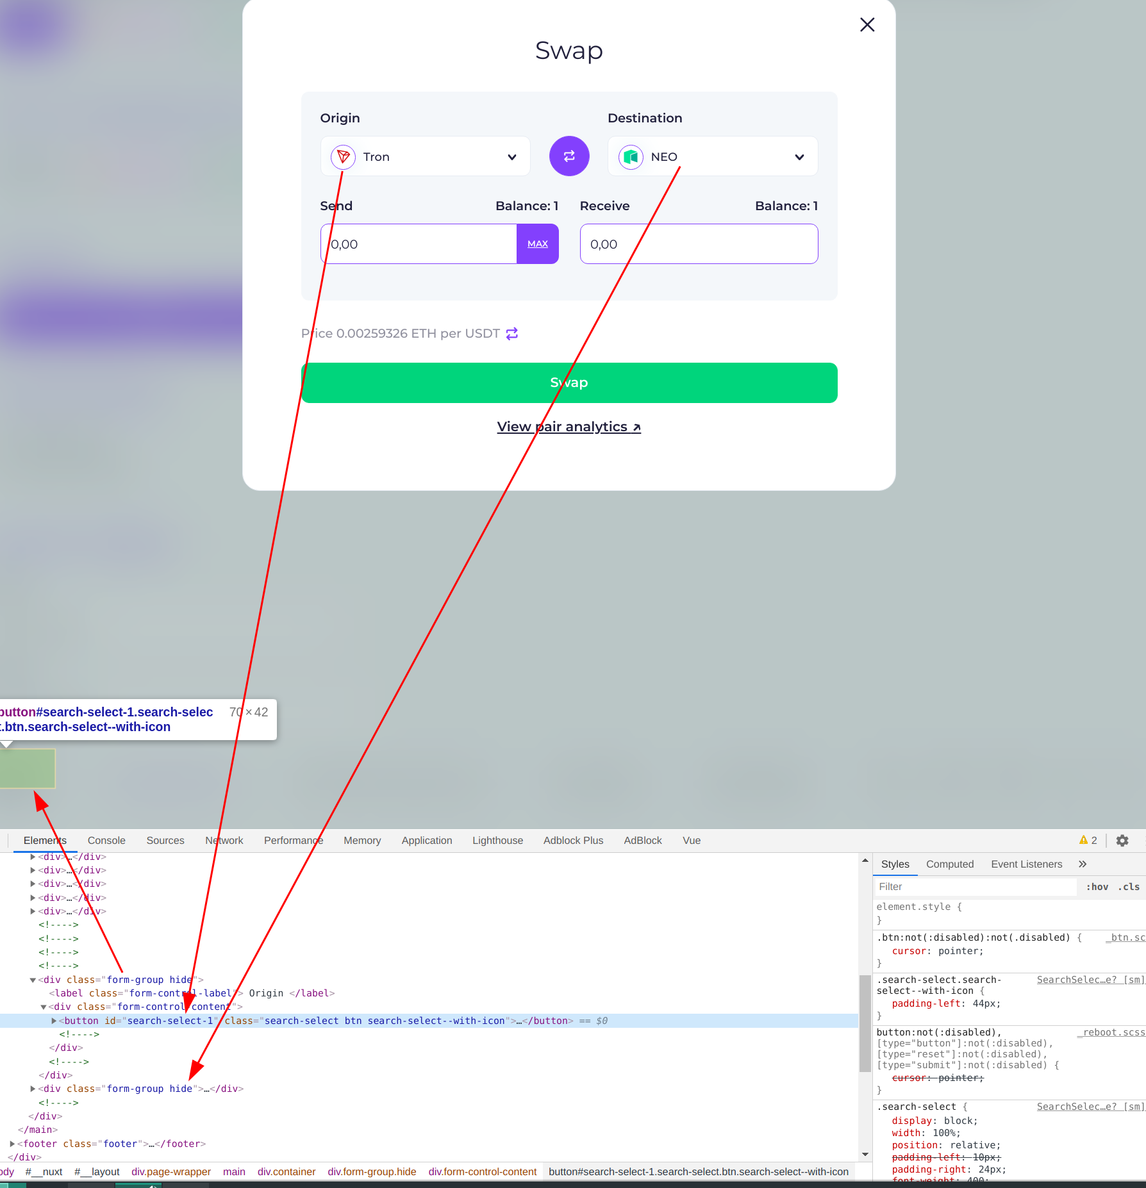Image resolution: width=1146 pixels, height=1188 pixels.
Task: Click the styles Filter input
Action: [976, 887]
